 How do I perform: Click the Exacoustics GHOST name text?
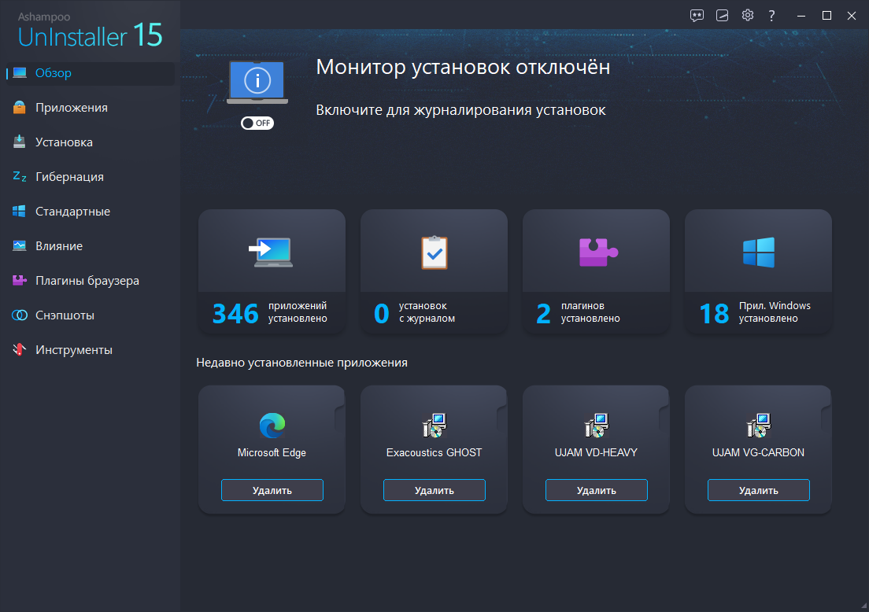pos(434,452)
